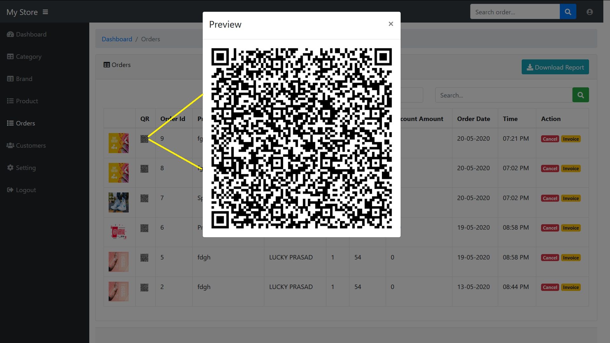Open the user account icon menu

click(590, 12)
